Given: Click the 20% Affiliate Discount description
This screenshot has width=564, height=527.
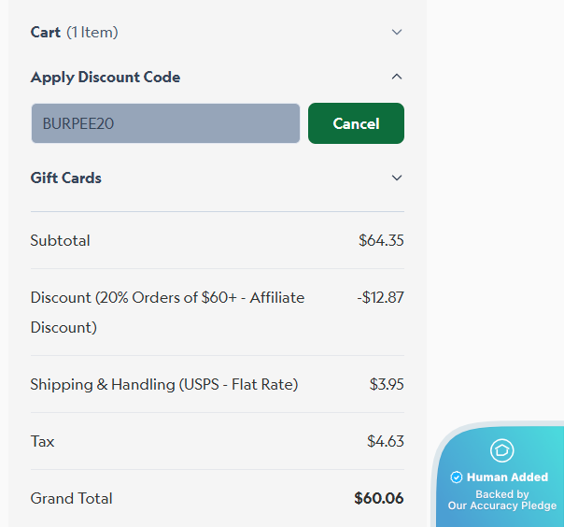Looking at the screenshot, I should click(x=167, y=312).
